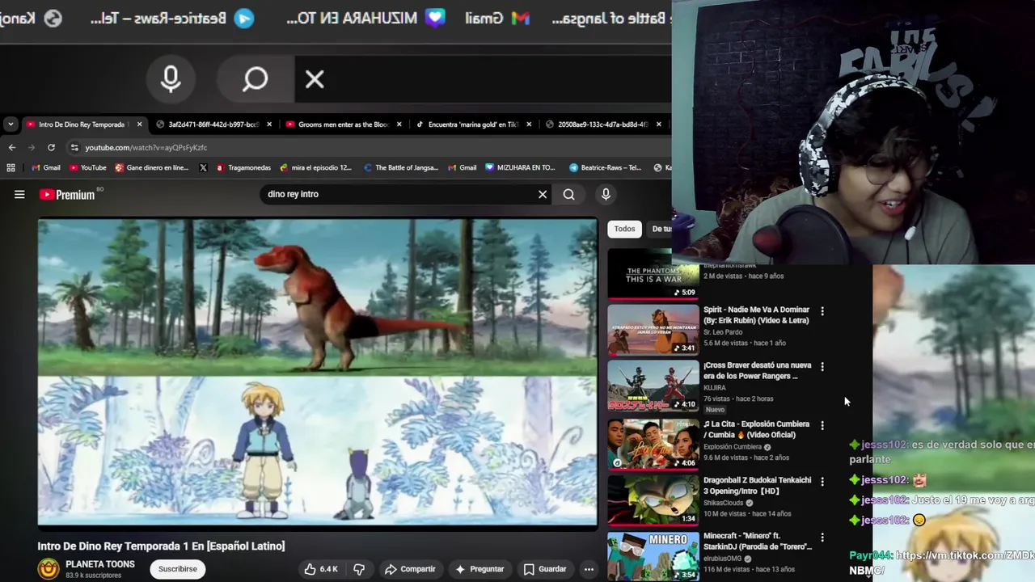This screenshot has width=1035, height=582.
Task: Save the video with Guardar
Action: point(545,569)
